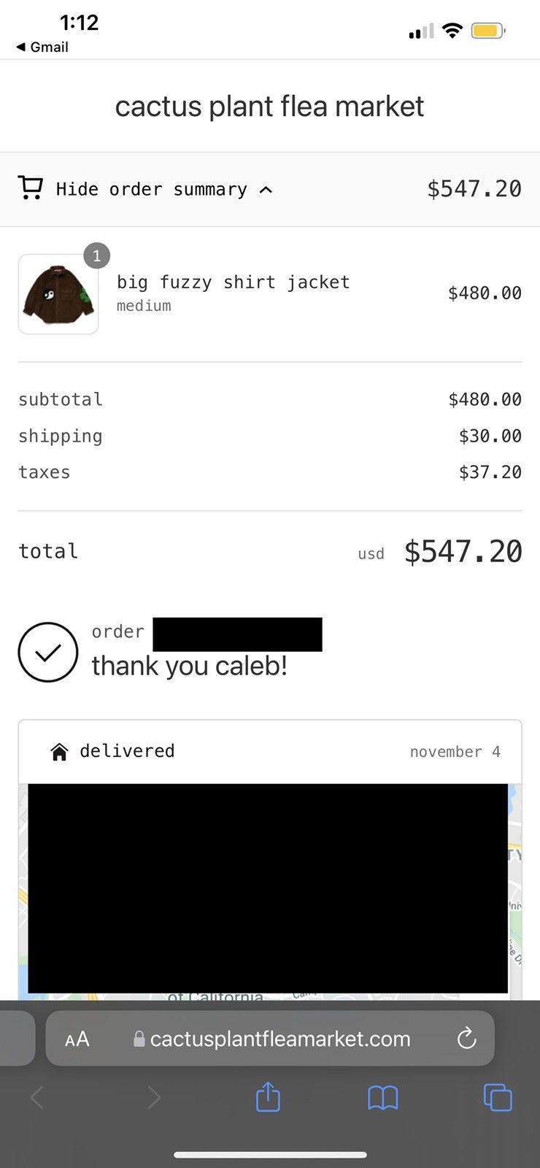Open the AA reader text options
Screen dimensions: 540x1168
click(x=77, y=1039)
